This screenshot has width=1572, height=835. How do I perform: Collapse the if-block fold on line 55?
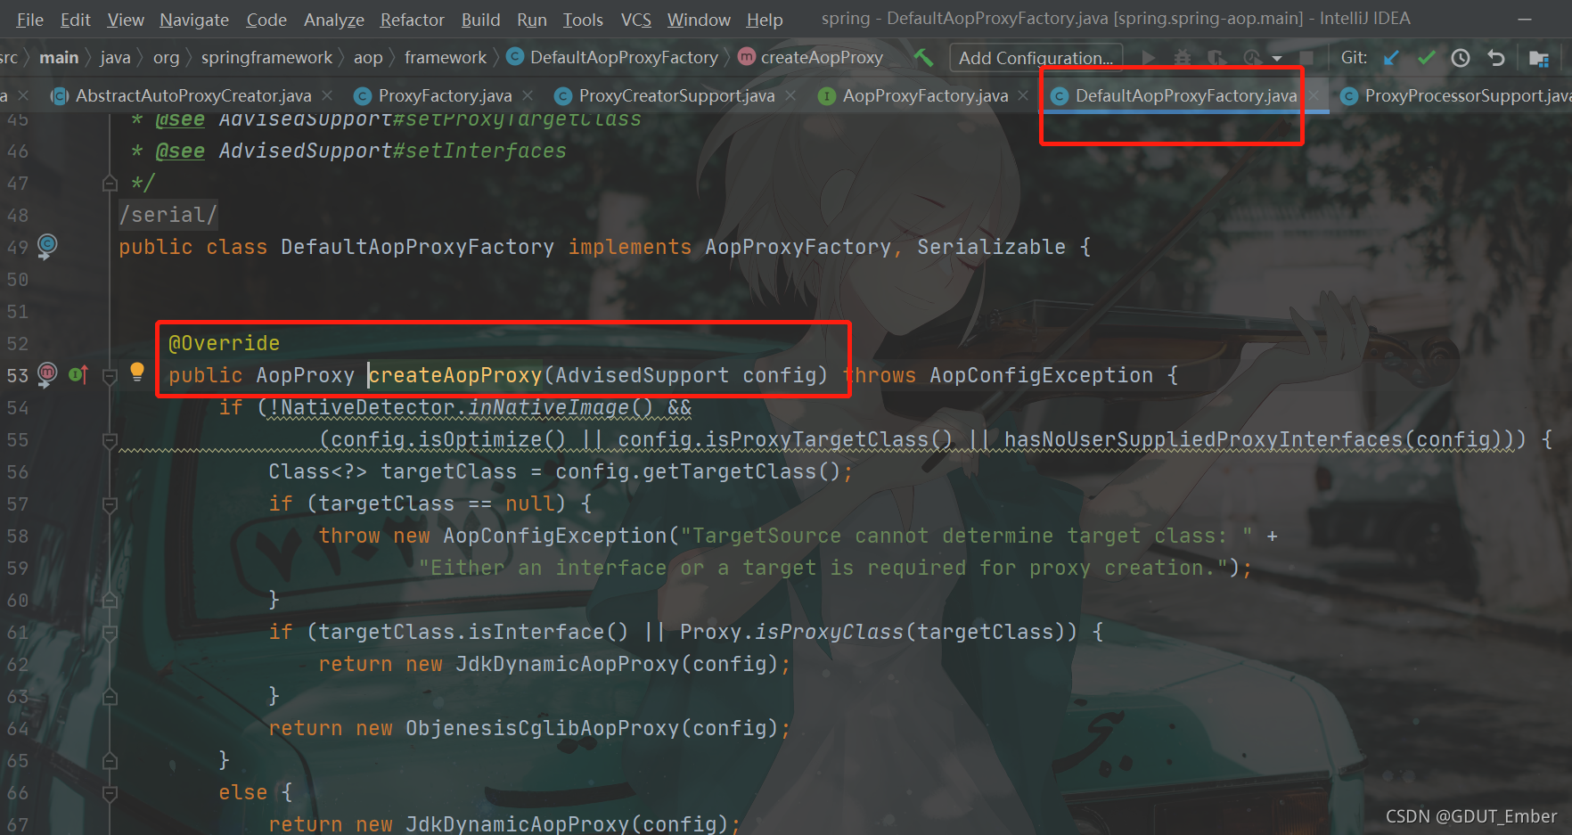pyautogui.click(x=110, y=440)
